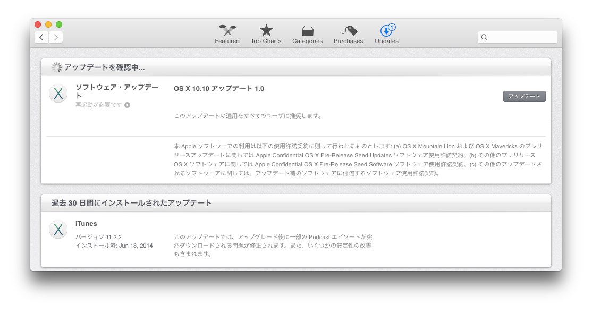Click the license agreement paragraph text
The height and width of the screenshot is (313, 592).
tap(358, 160)
